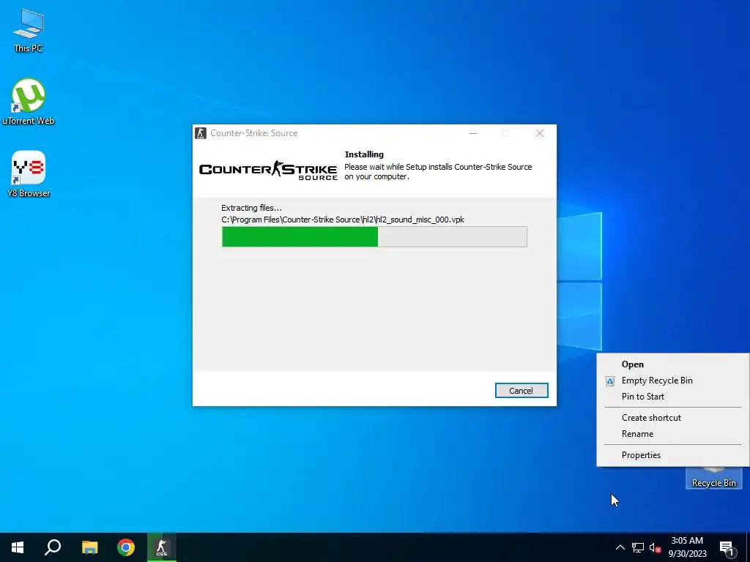Open the Windows Start menu
Image resolution: width=750 pixels, height=562 pixels.
[18, 547]
